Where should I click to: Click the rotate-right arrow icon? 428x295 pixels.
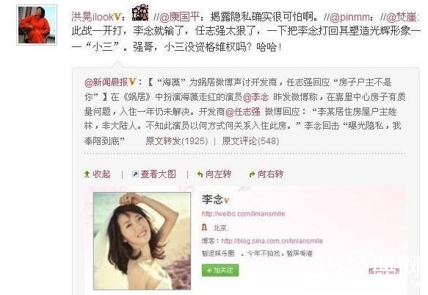[x=252, y=174]
